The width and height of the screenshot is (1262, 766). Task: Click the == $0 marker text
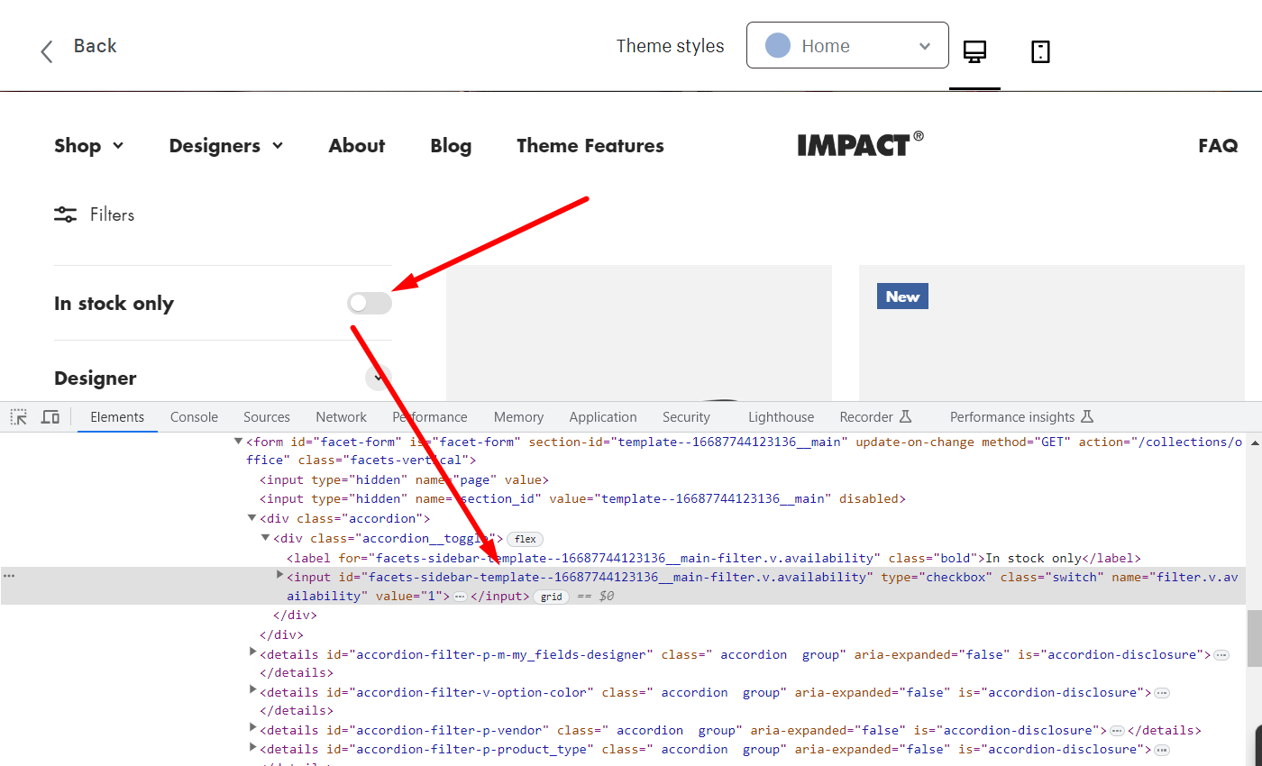[594, 597]
